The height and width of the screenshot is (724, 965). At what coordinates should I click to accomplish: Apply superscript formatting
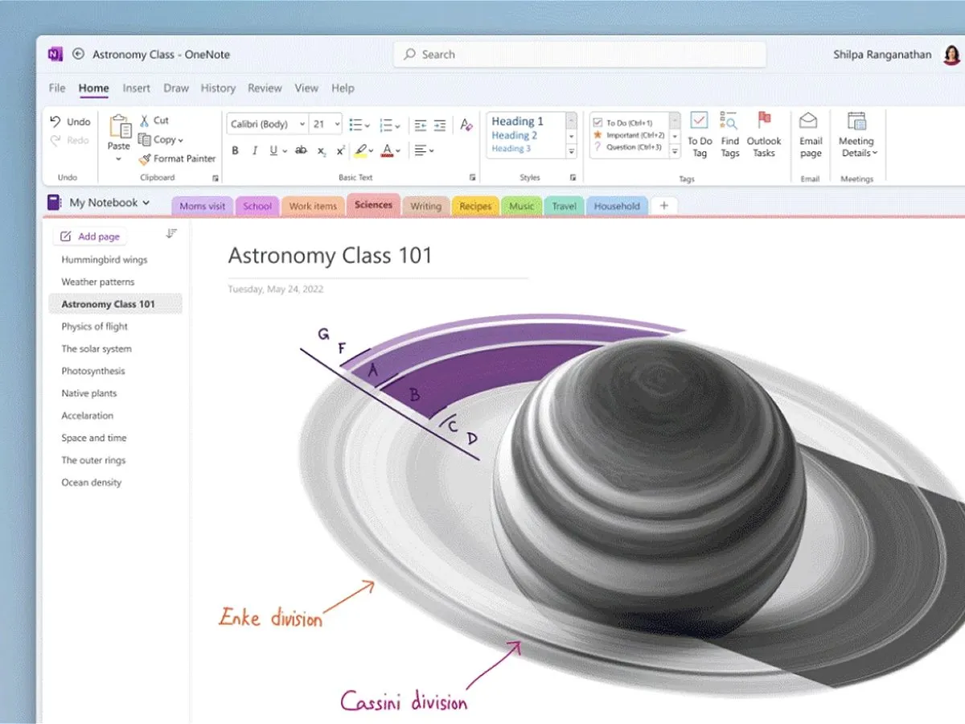(x=341, y=150)
